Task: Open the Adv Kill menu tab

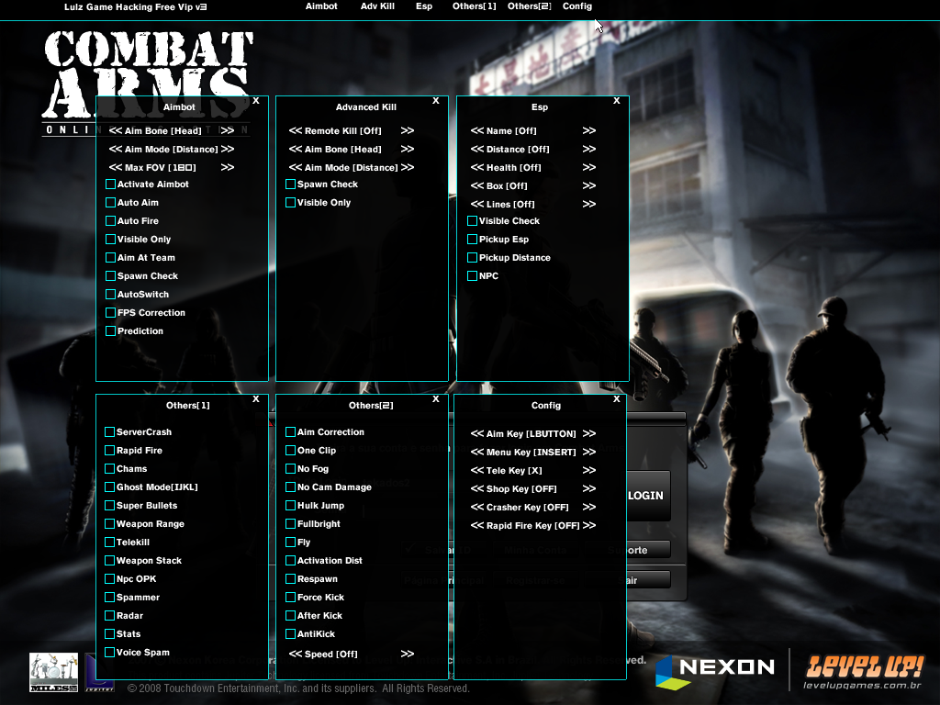Action: pos(377,6)
